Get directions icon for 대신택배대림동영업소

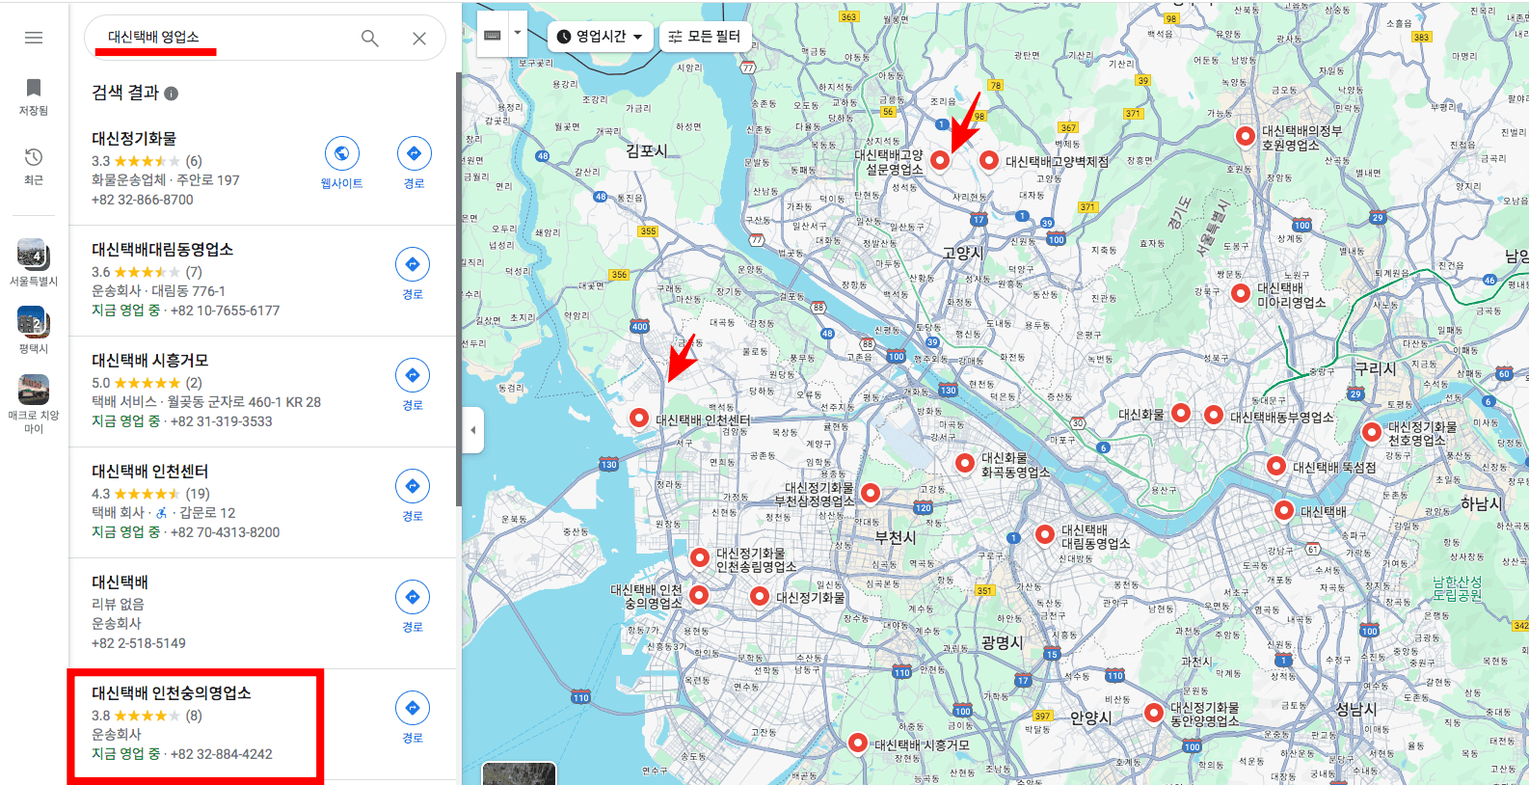tap(413, 264)
